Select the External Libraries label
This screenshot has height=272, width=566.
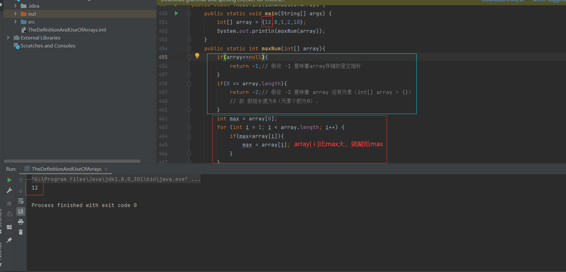coord(41,38)
